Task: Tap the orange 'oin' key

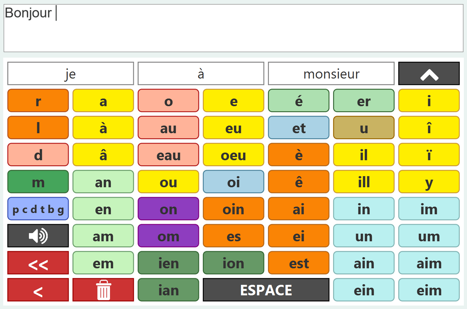Action: [233, 209]
